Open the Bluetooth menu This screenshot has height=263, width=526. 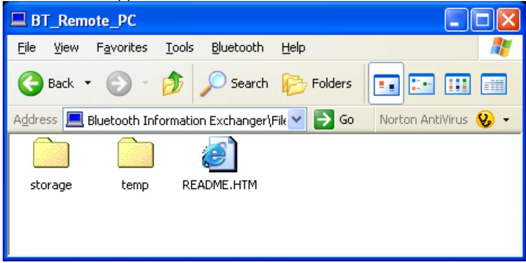pyautogui.click(x=237, y=48)
